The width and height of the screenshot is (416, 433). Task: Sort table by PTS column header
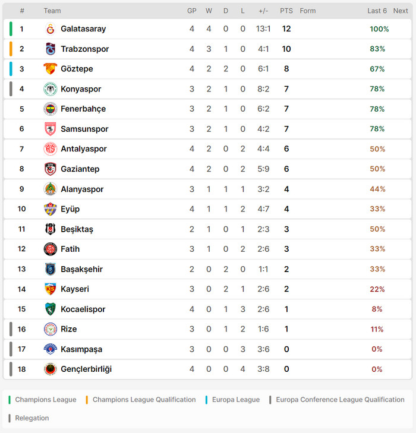[x=286, y=11]
